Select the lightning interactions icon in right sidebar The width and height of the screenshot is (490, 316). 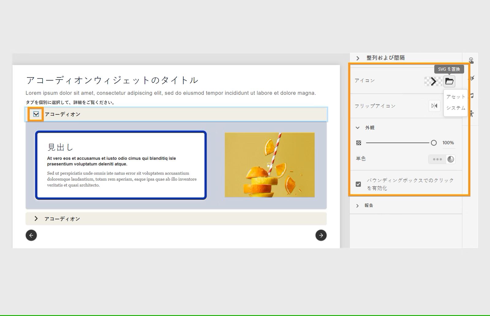[472, 79]
